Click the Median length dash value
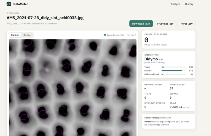Viewport: 211px width, 136px height. point(145,88)
